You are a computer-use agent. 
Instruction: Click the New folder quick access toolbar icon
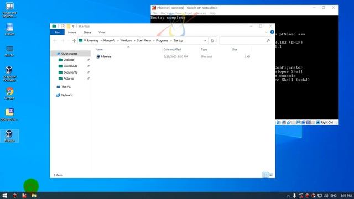tap(69, 26)
